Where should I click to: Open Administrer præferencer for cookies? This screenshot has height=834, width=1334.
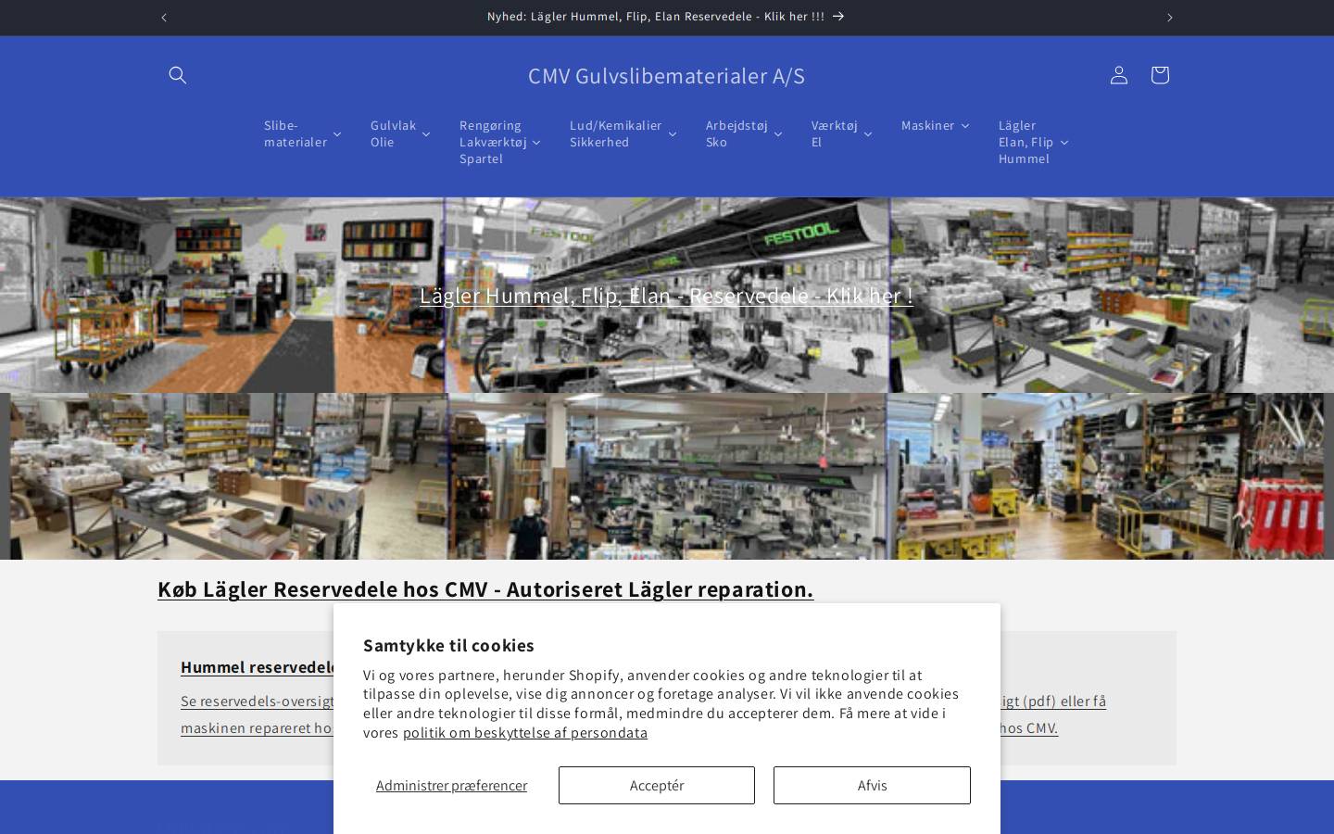tap(451, 786)
